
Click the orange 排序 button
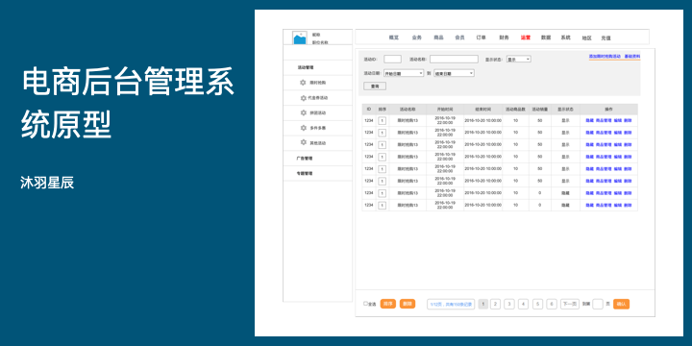click(x=388, y=304)
